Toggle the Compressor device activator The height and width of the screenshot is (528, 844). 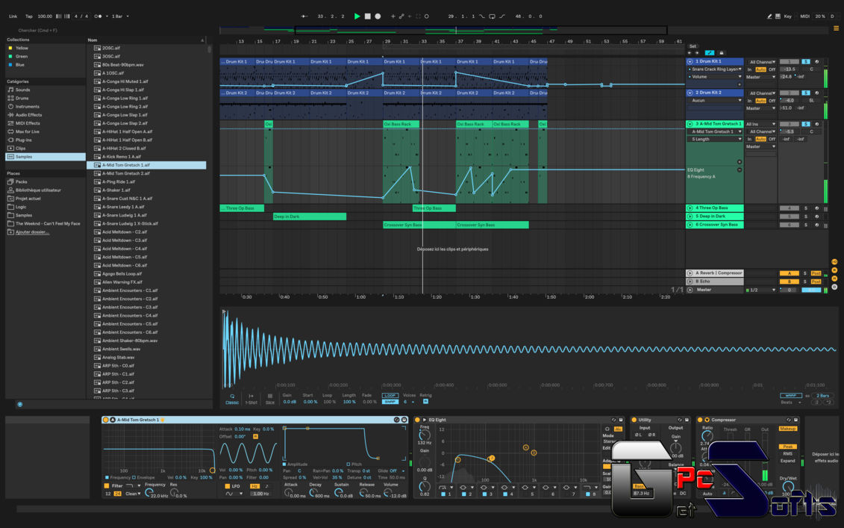point(700,420)
